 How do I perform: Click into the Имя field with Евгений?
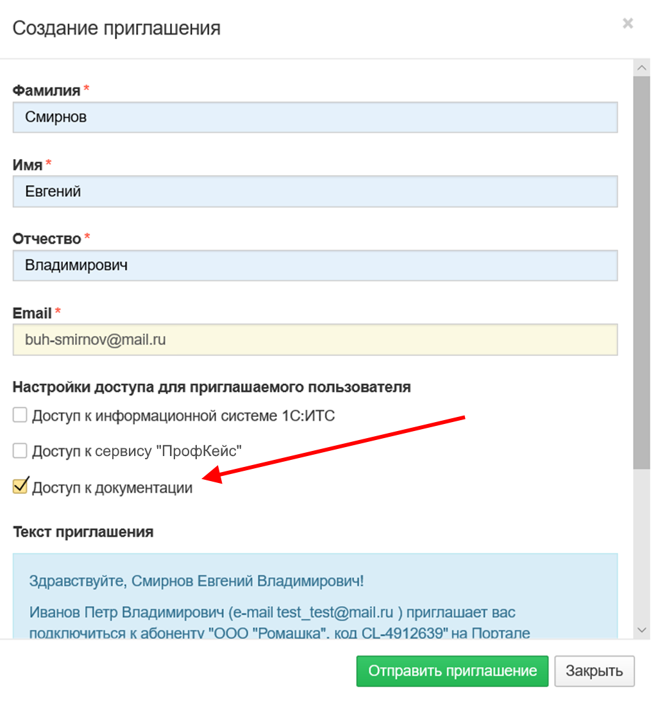coord(314,191)
